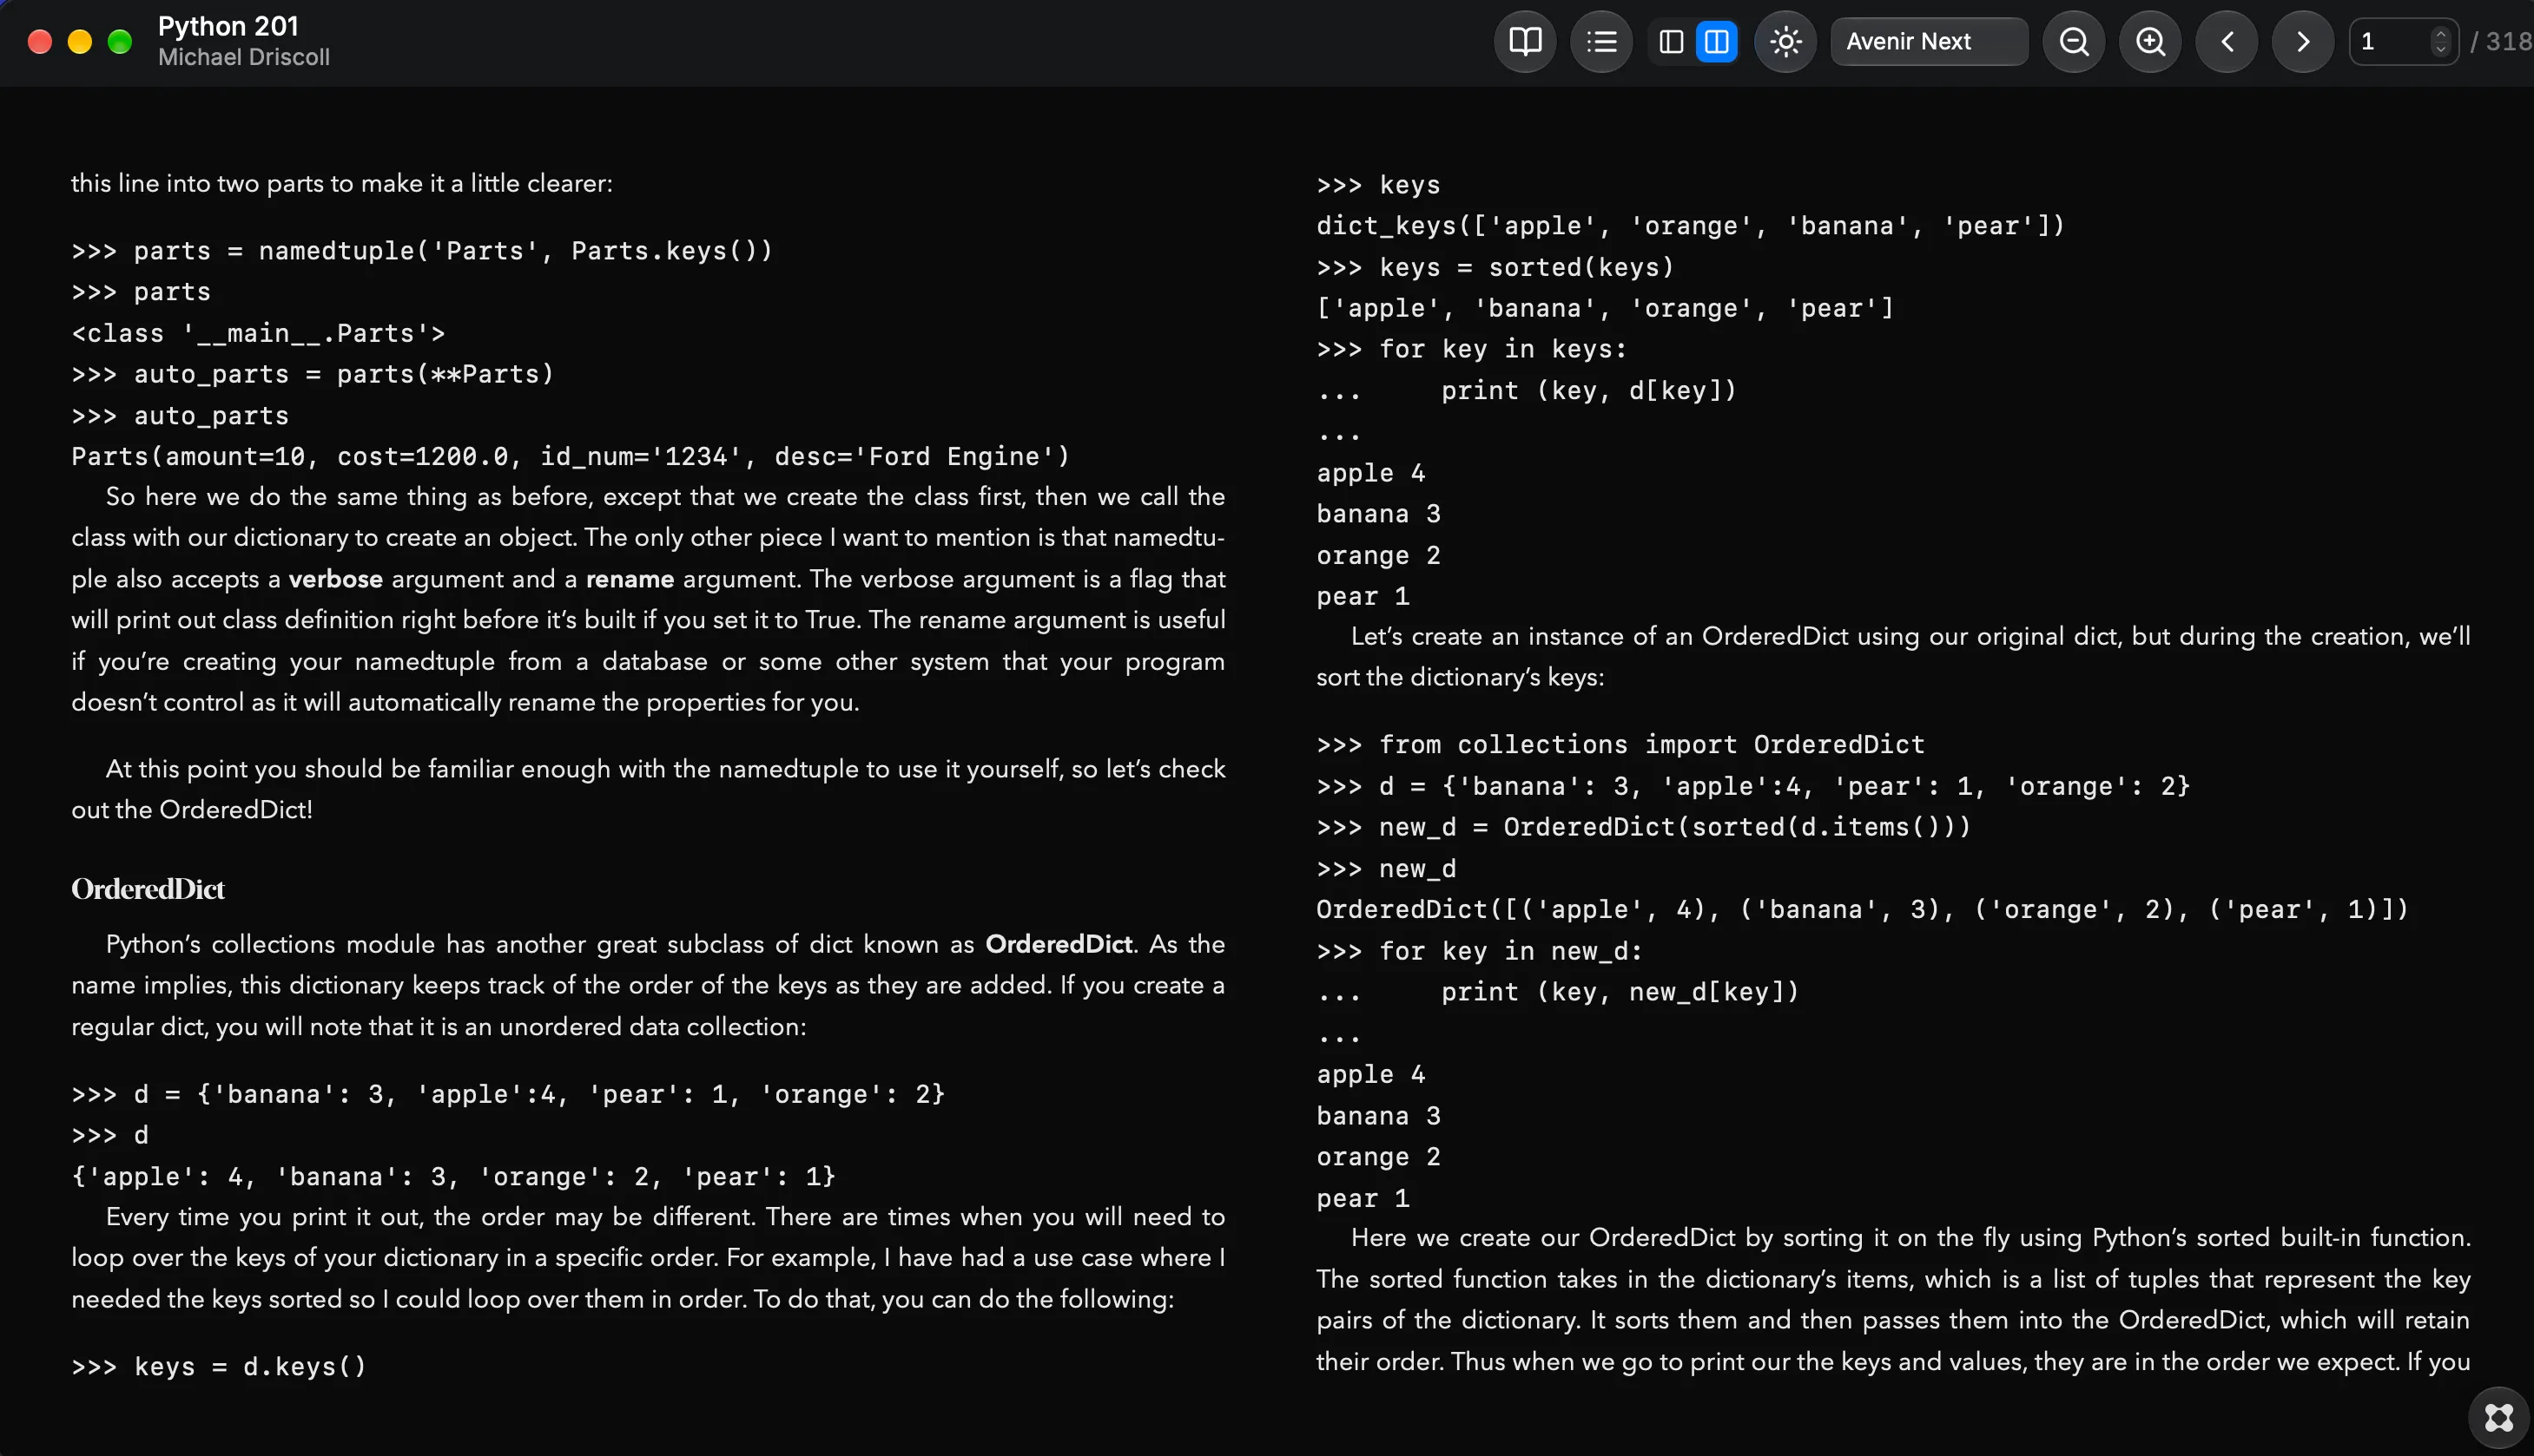Click the '<class '__main__.Parts'>' output line

pos(258,333)
